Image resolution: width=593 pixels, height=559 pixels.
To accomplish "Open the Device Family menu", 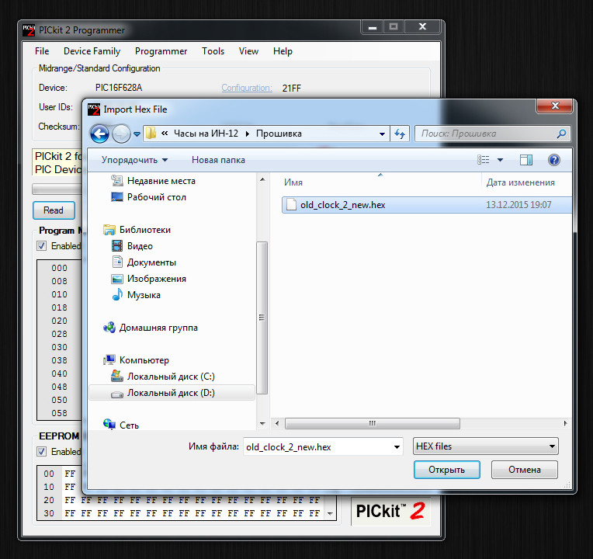I will click(92, 51).
